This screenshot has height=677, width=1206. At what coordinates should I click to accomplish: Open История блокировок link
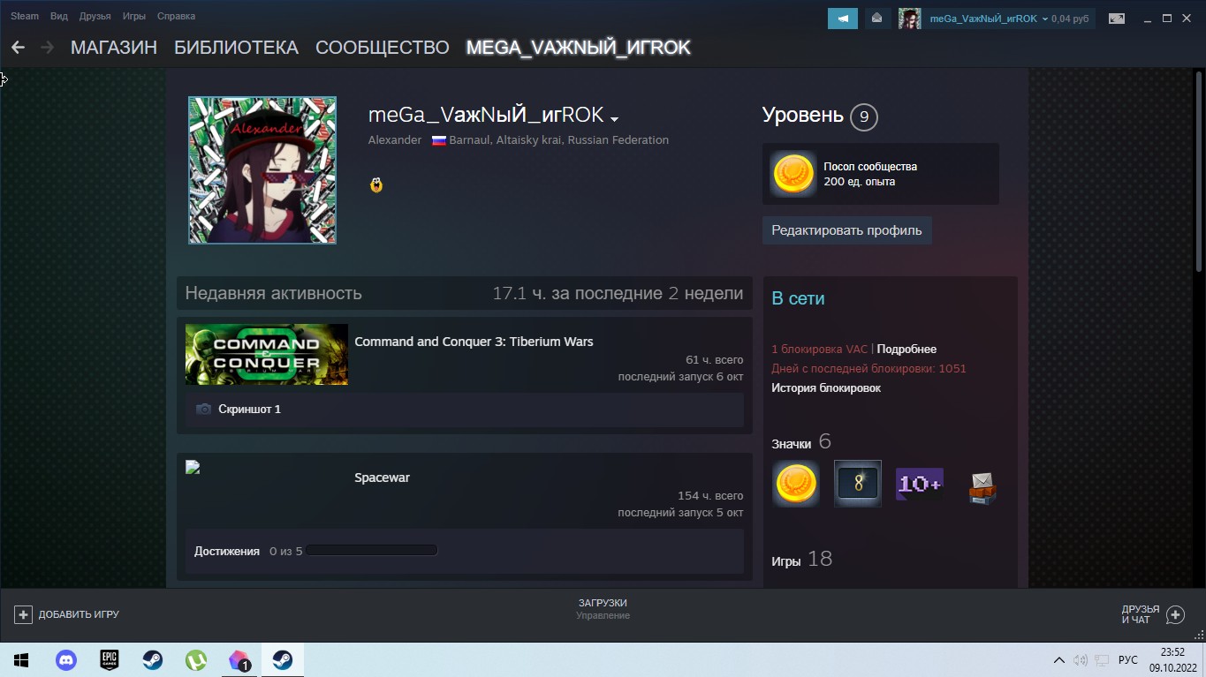[x=826, y=388]
